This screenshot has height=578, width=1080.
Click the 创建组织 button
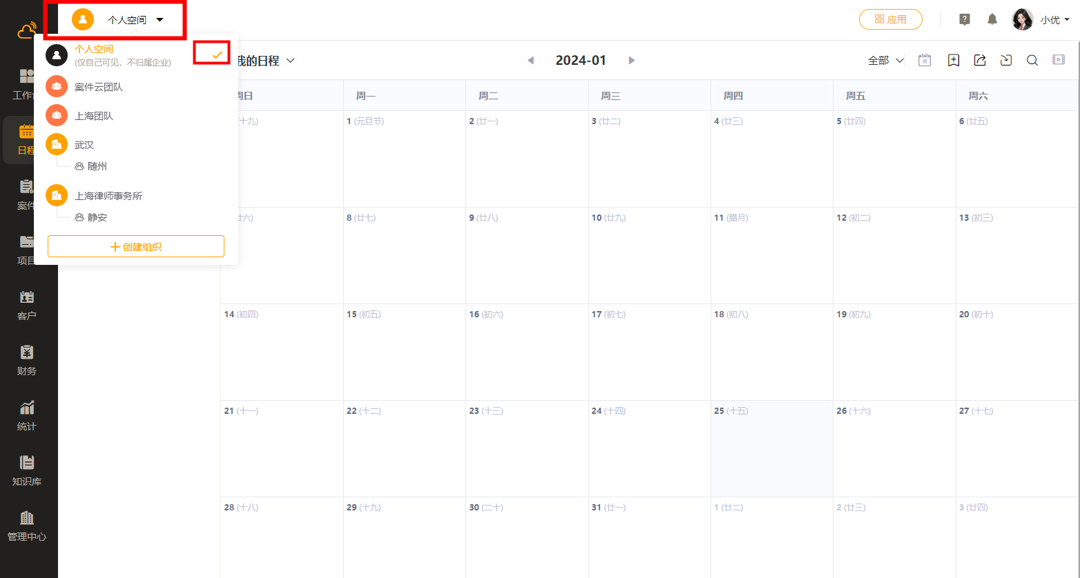tap(136, 246)
